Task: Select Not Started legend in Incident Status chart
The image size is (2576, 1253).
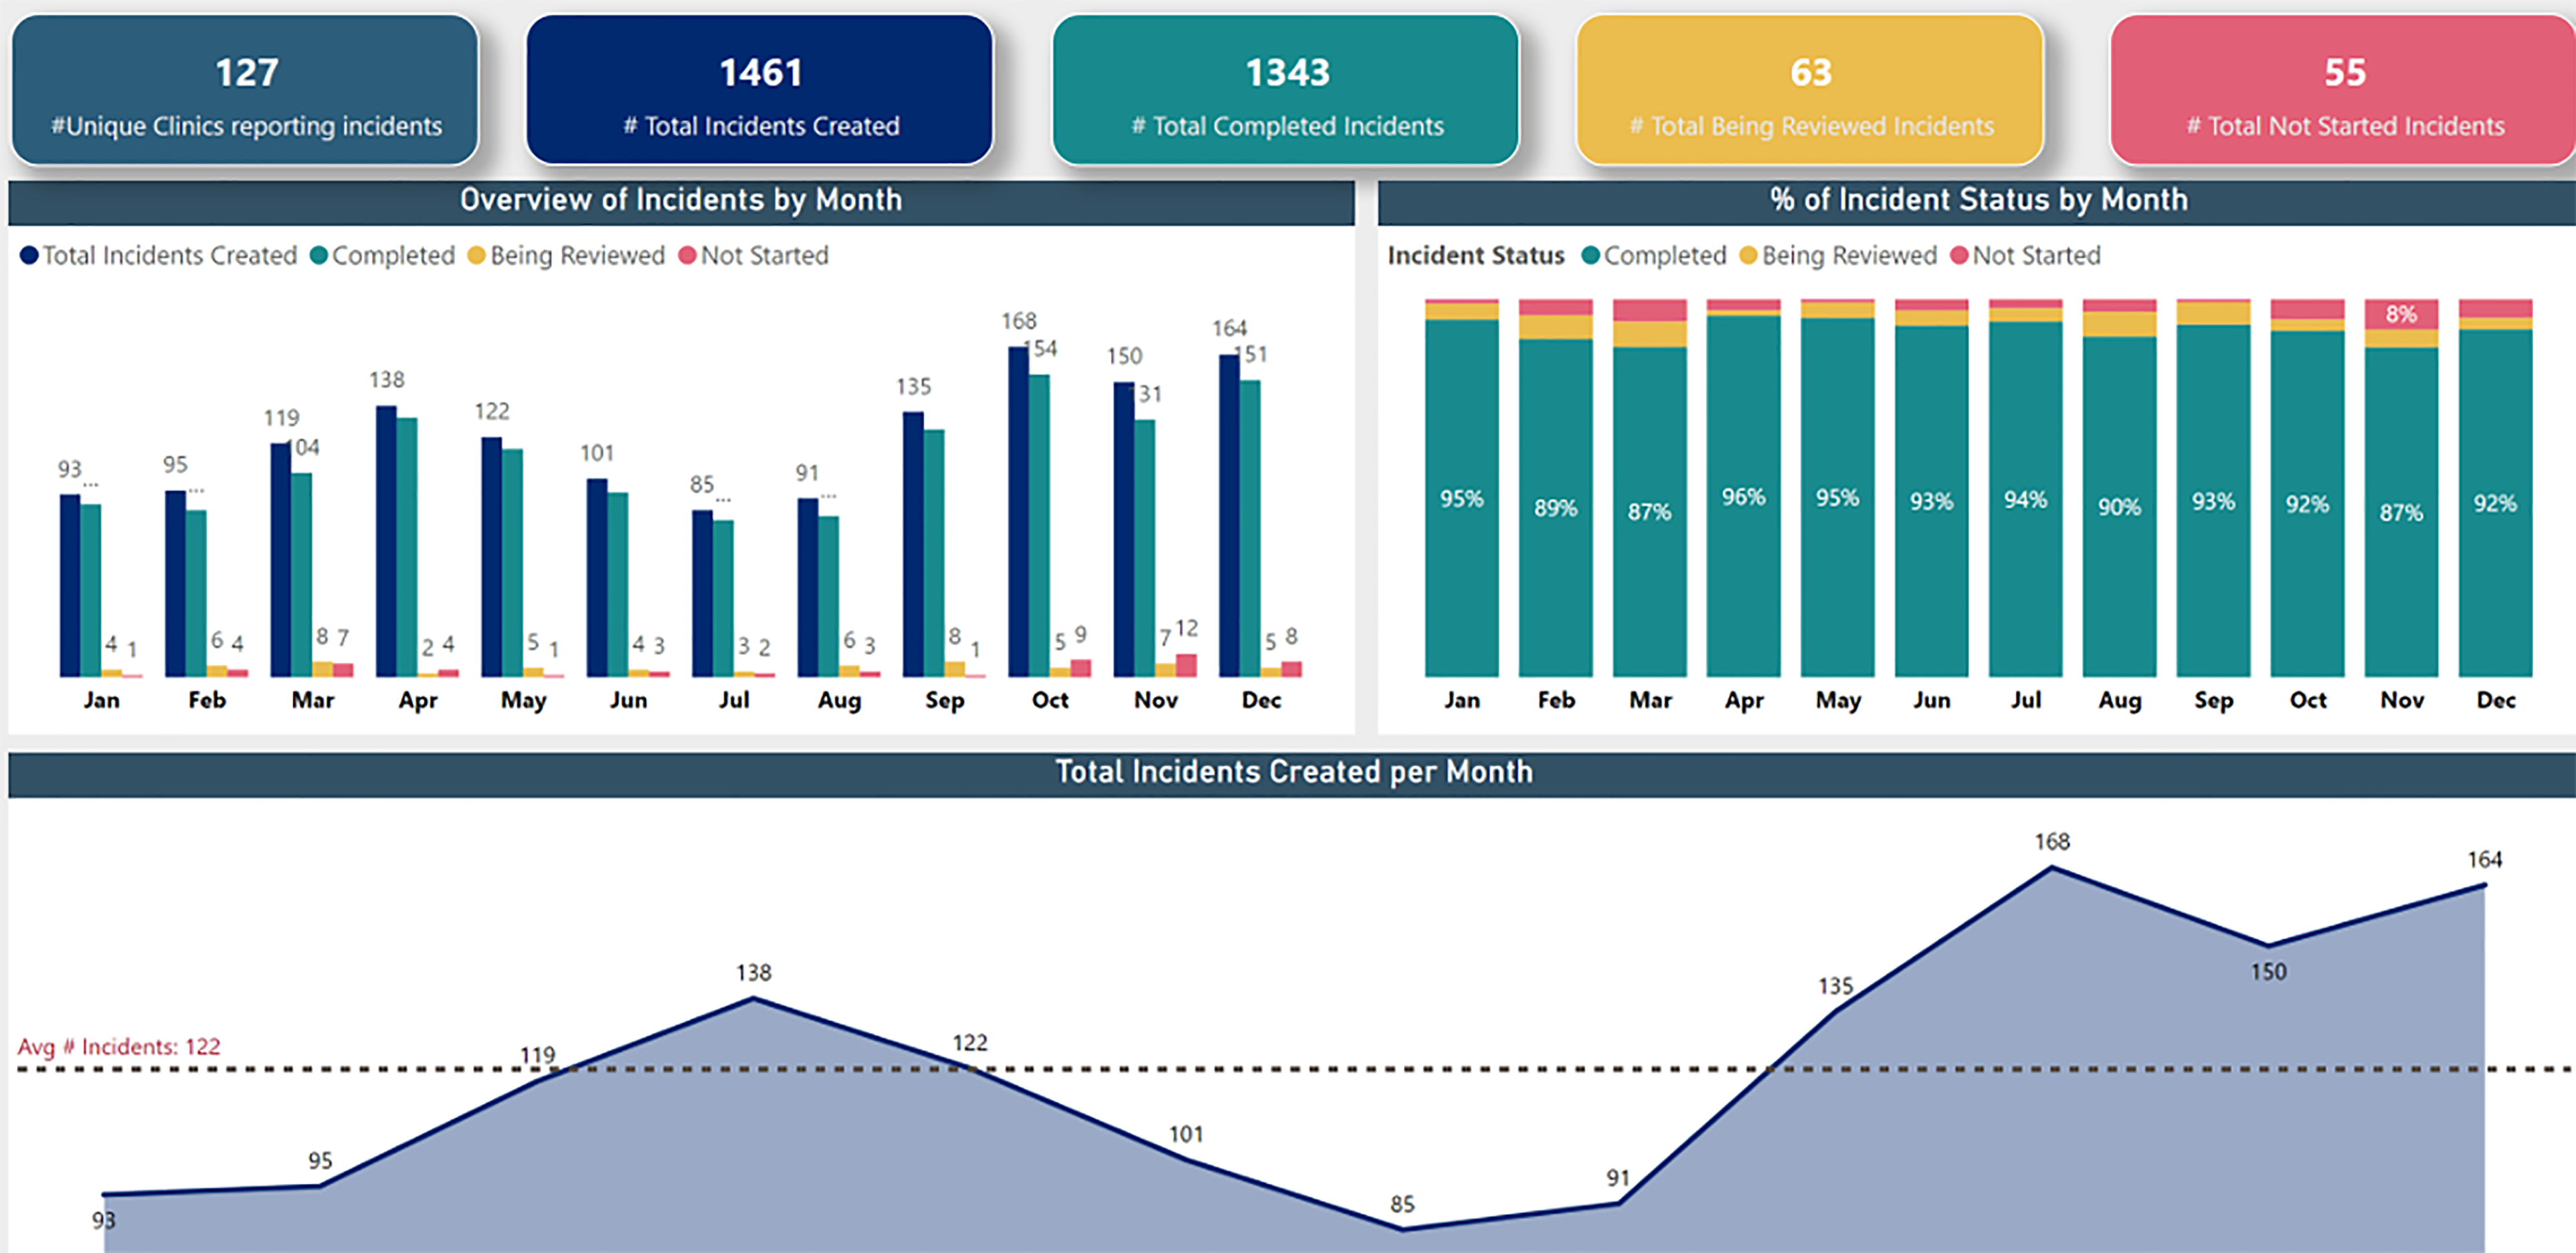Action: 2025,256
